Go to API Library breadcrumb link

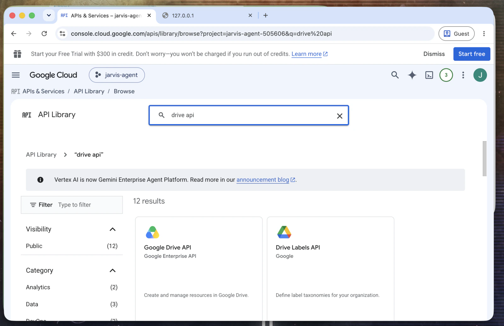pyautogui.click(x=89, y=91)
